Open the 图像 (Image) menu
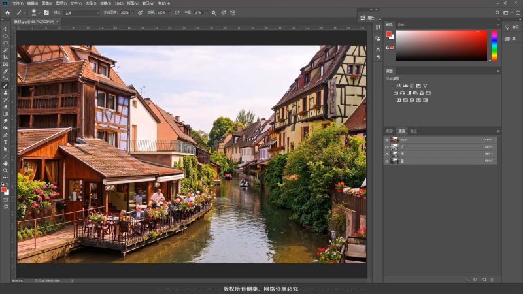Viewport: 523px width, 294px height. click(x=46, y=3)
